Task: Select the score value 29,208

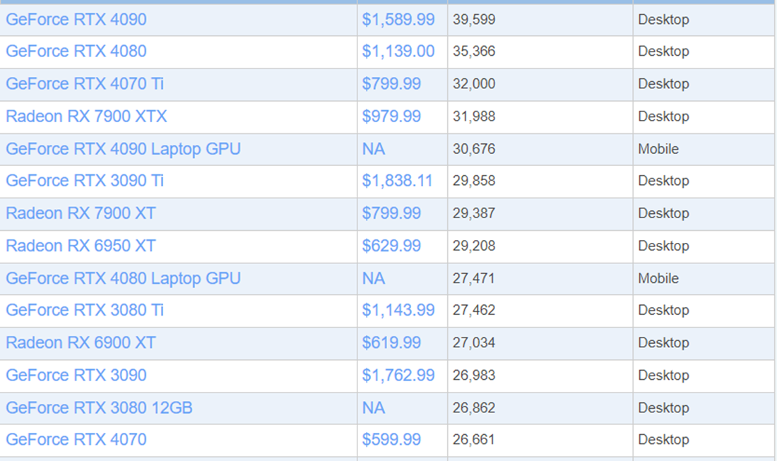Action: [474, 246]
